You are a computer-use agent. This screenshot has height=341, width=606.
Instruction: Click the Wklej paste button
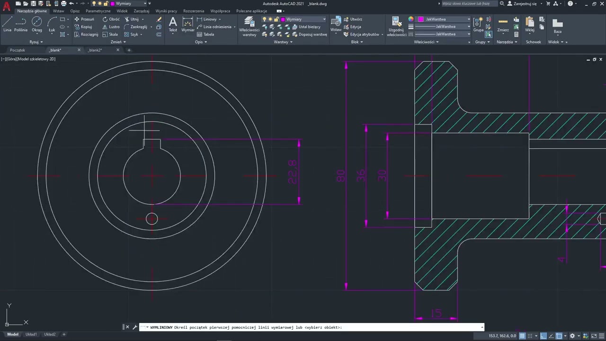pyautogui.click(x=530, y=25)
